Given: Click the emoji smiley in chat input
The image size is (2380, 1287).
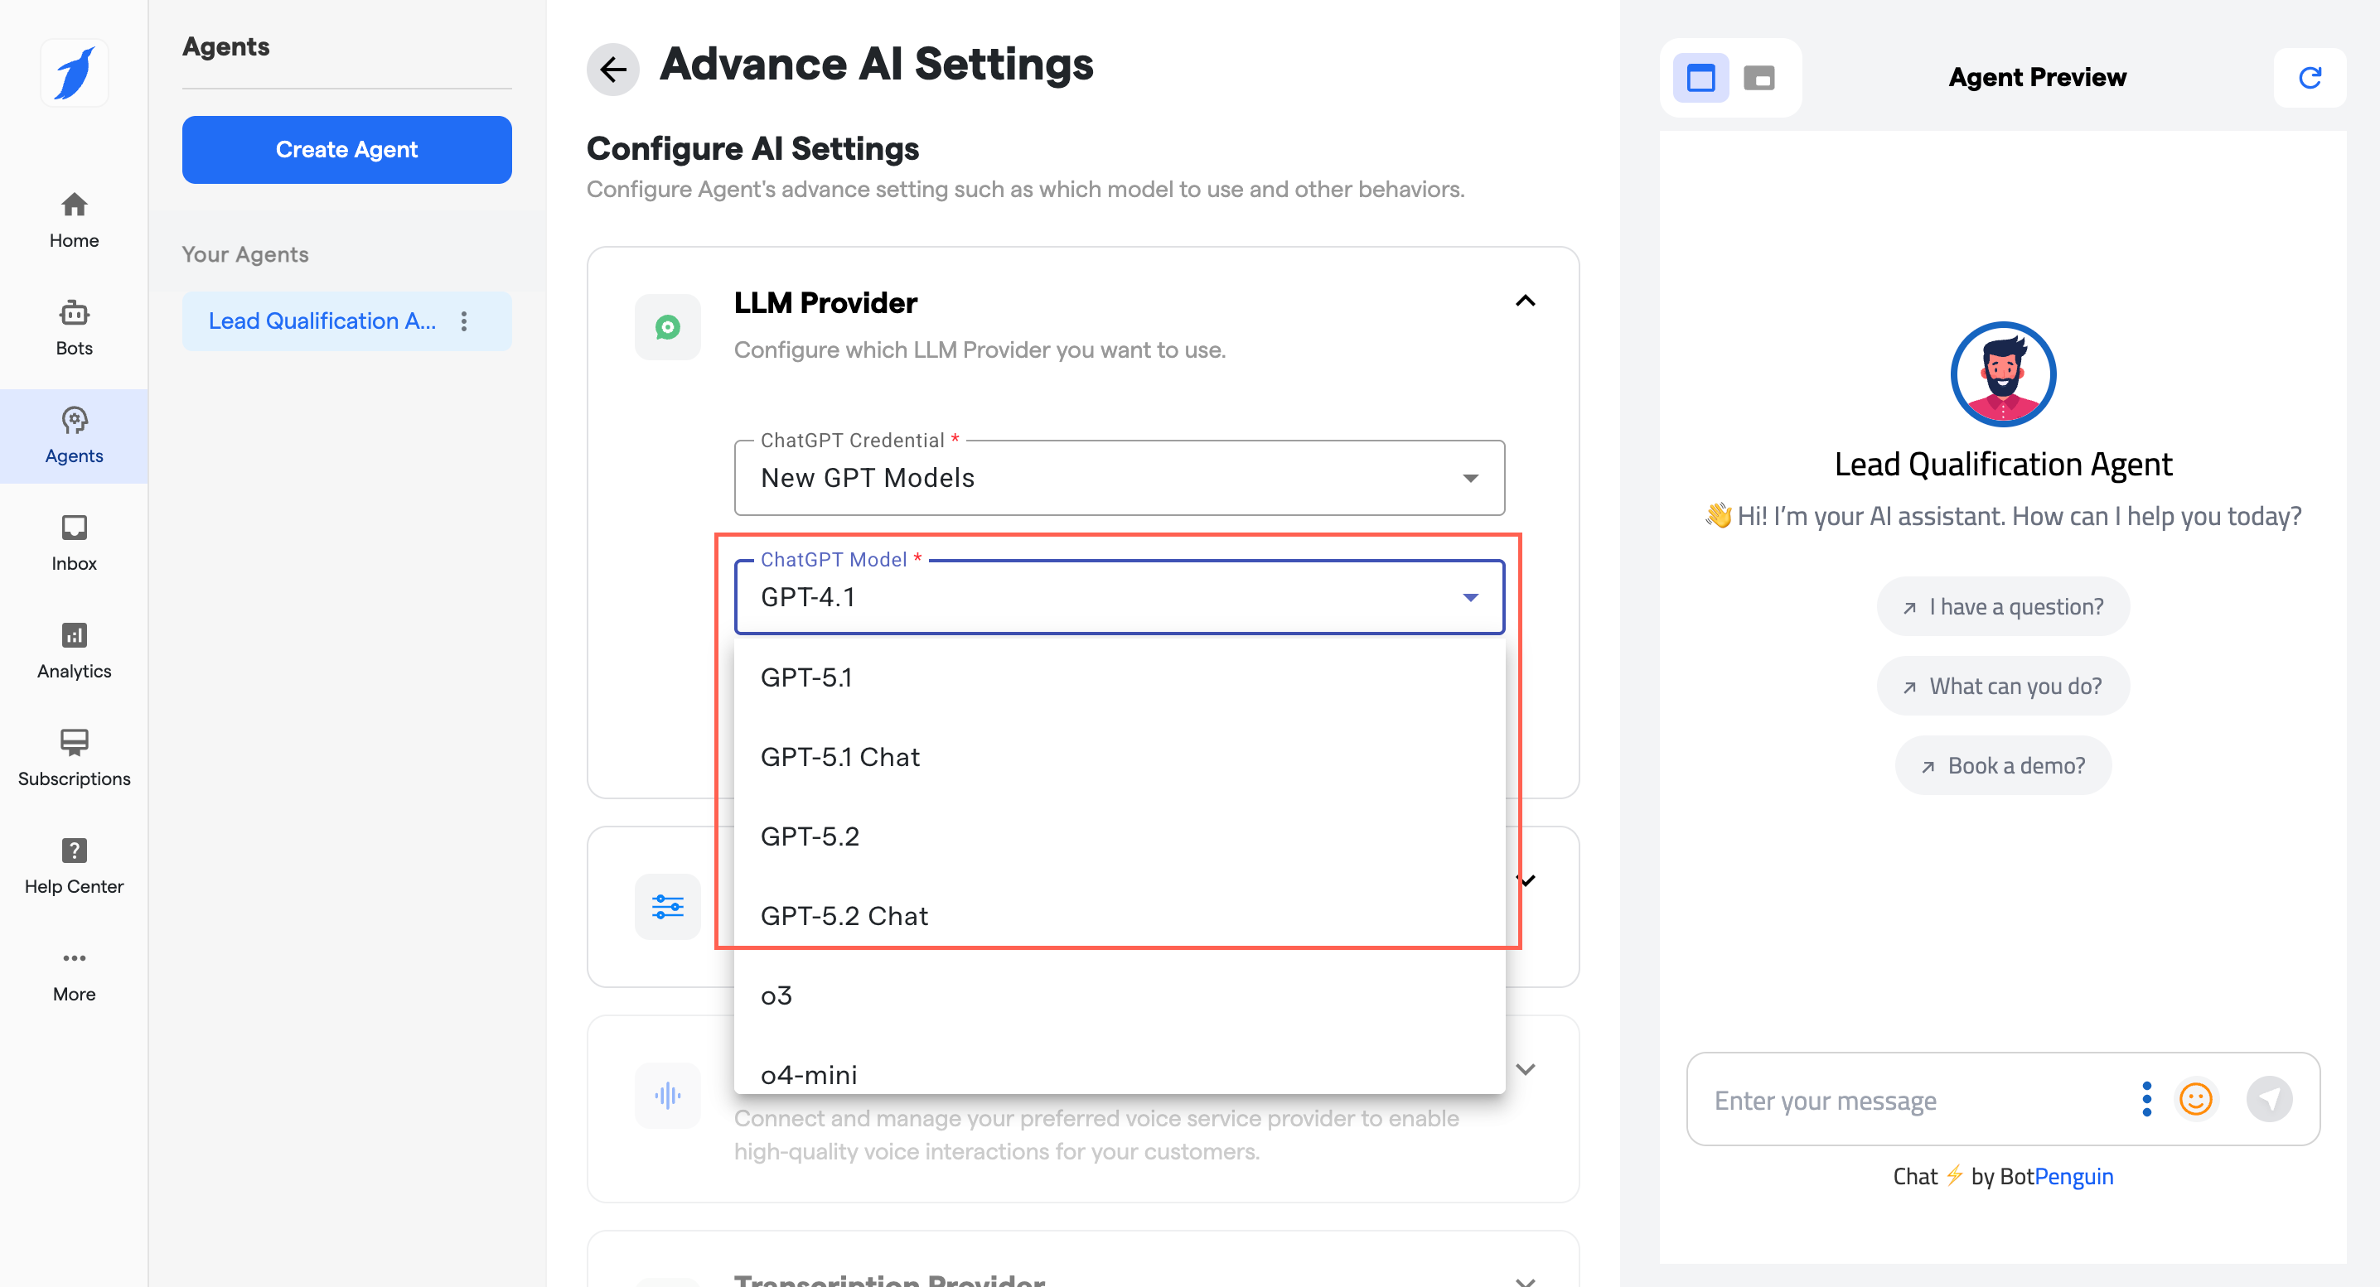Looking at the screenshot, I should point(2195,1099).
